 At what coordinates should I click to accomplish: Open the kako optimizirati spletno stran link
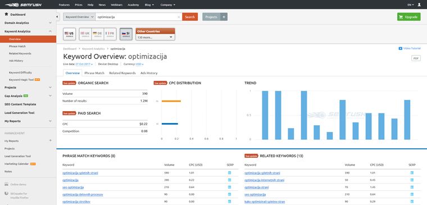(x=265, y=202)
